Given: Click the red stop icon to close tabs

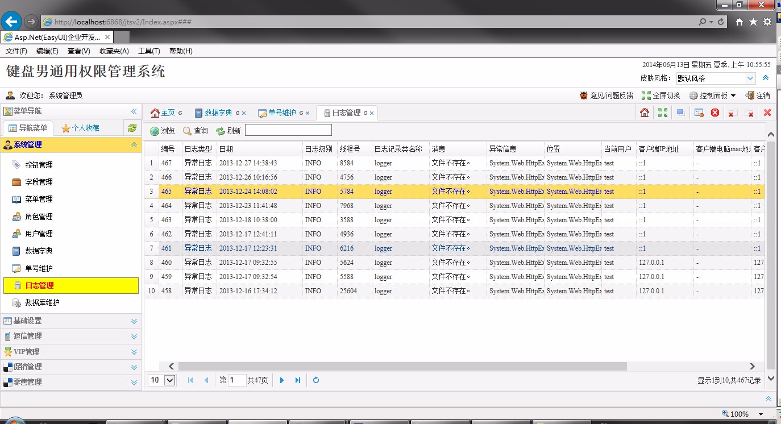Looking at the screenshot, I should [x=715, y=113].
